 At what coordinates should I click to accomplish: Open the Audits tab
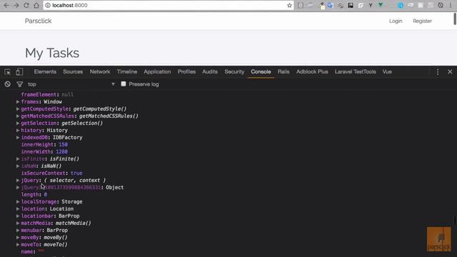pyautogui.click(x=210, y=71)
